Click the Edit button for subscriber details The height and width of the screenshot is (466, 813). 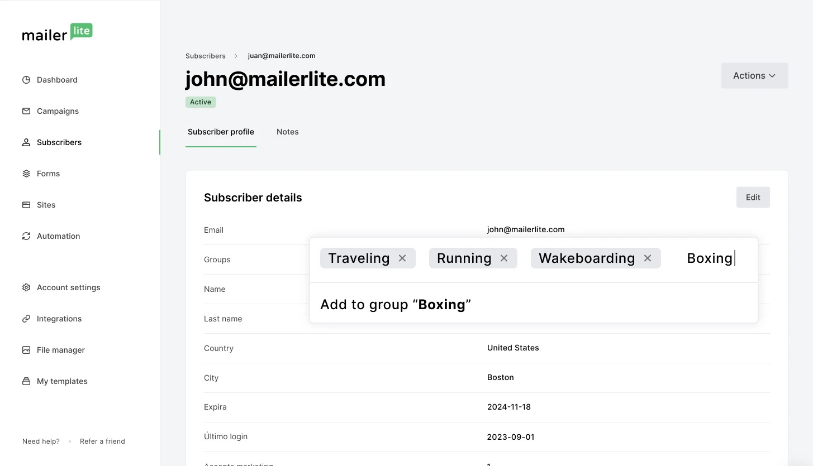[753, 197]
